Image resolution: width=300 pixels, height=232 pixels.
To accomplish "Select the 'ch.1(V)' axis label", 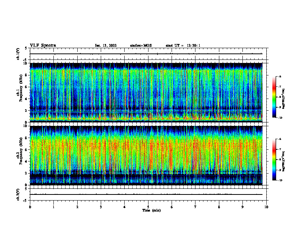I will [x=18, y=54].
